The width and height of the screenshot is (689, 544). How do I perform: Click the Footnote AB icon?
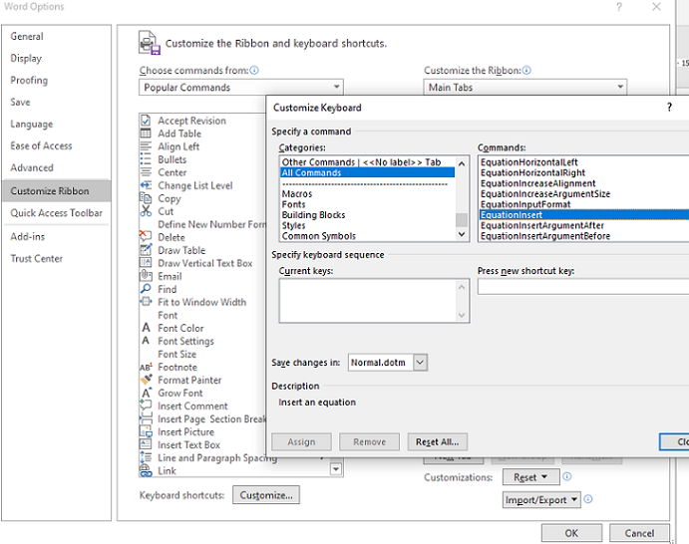click(146, 367)
